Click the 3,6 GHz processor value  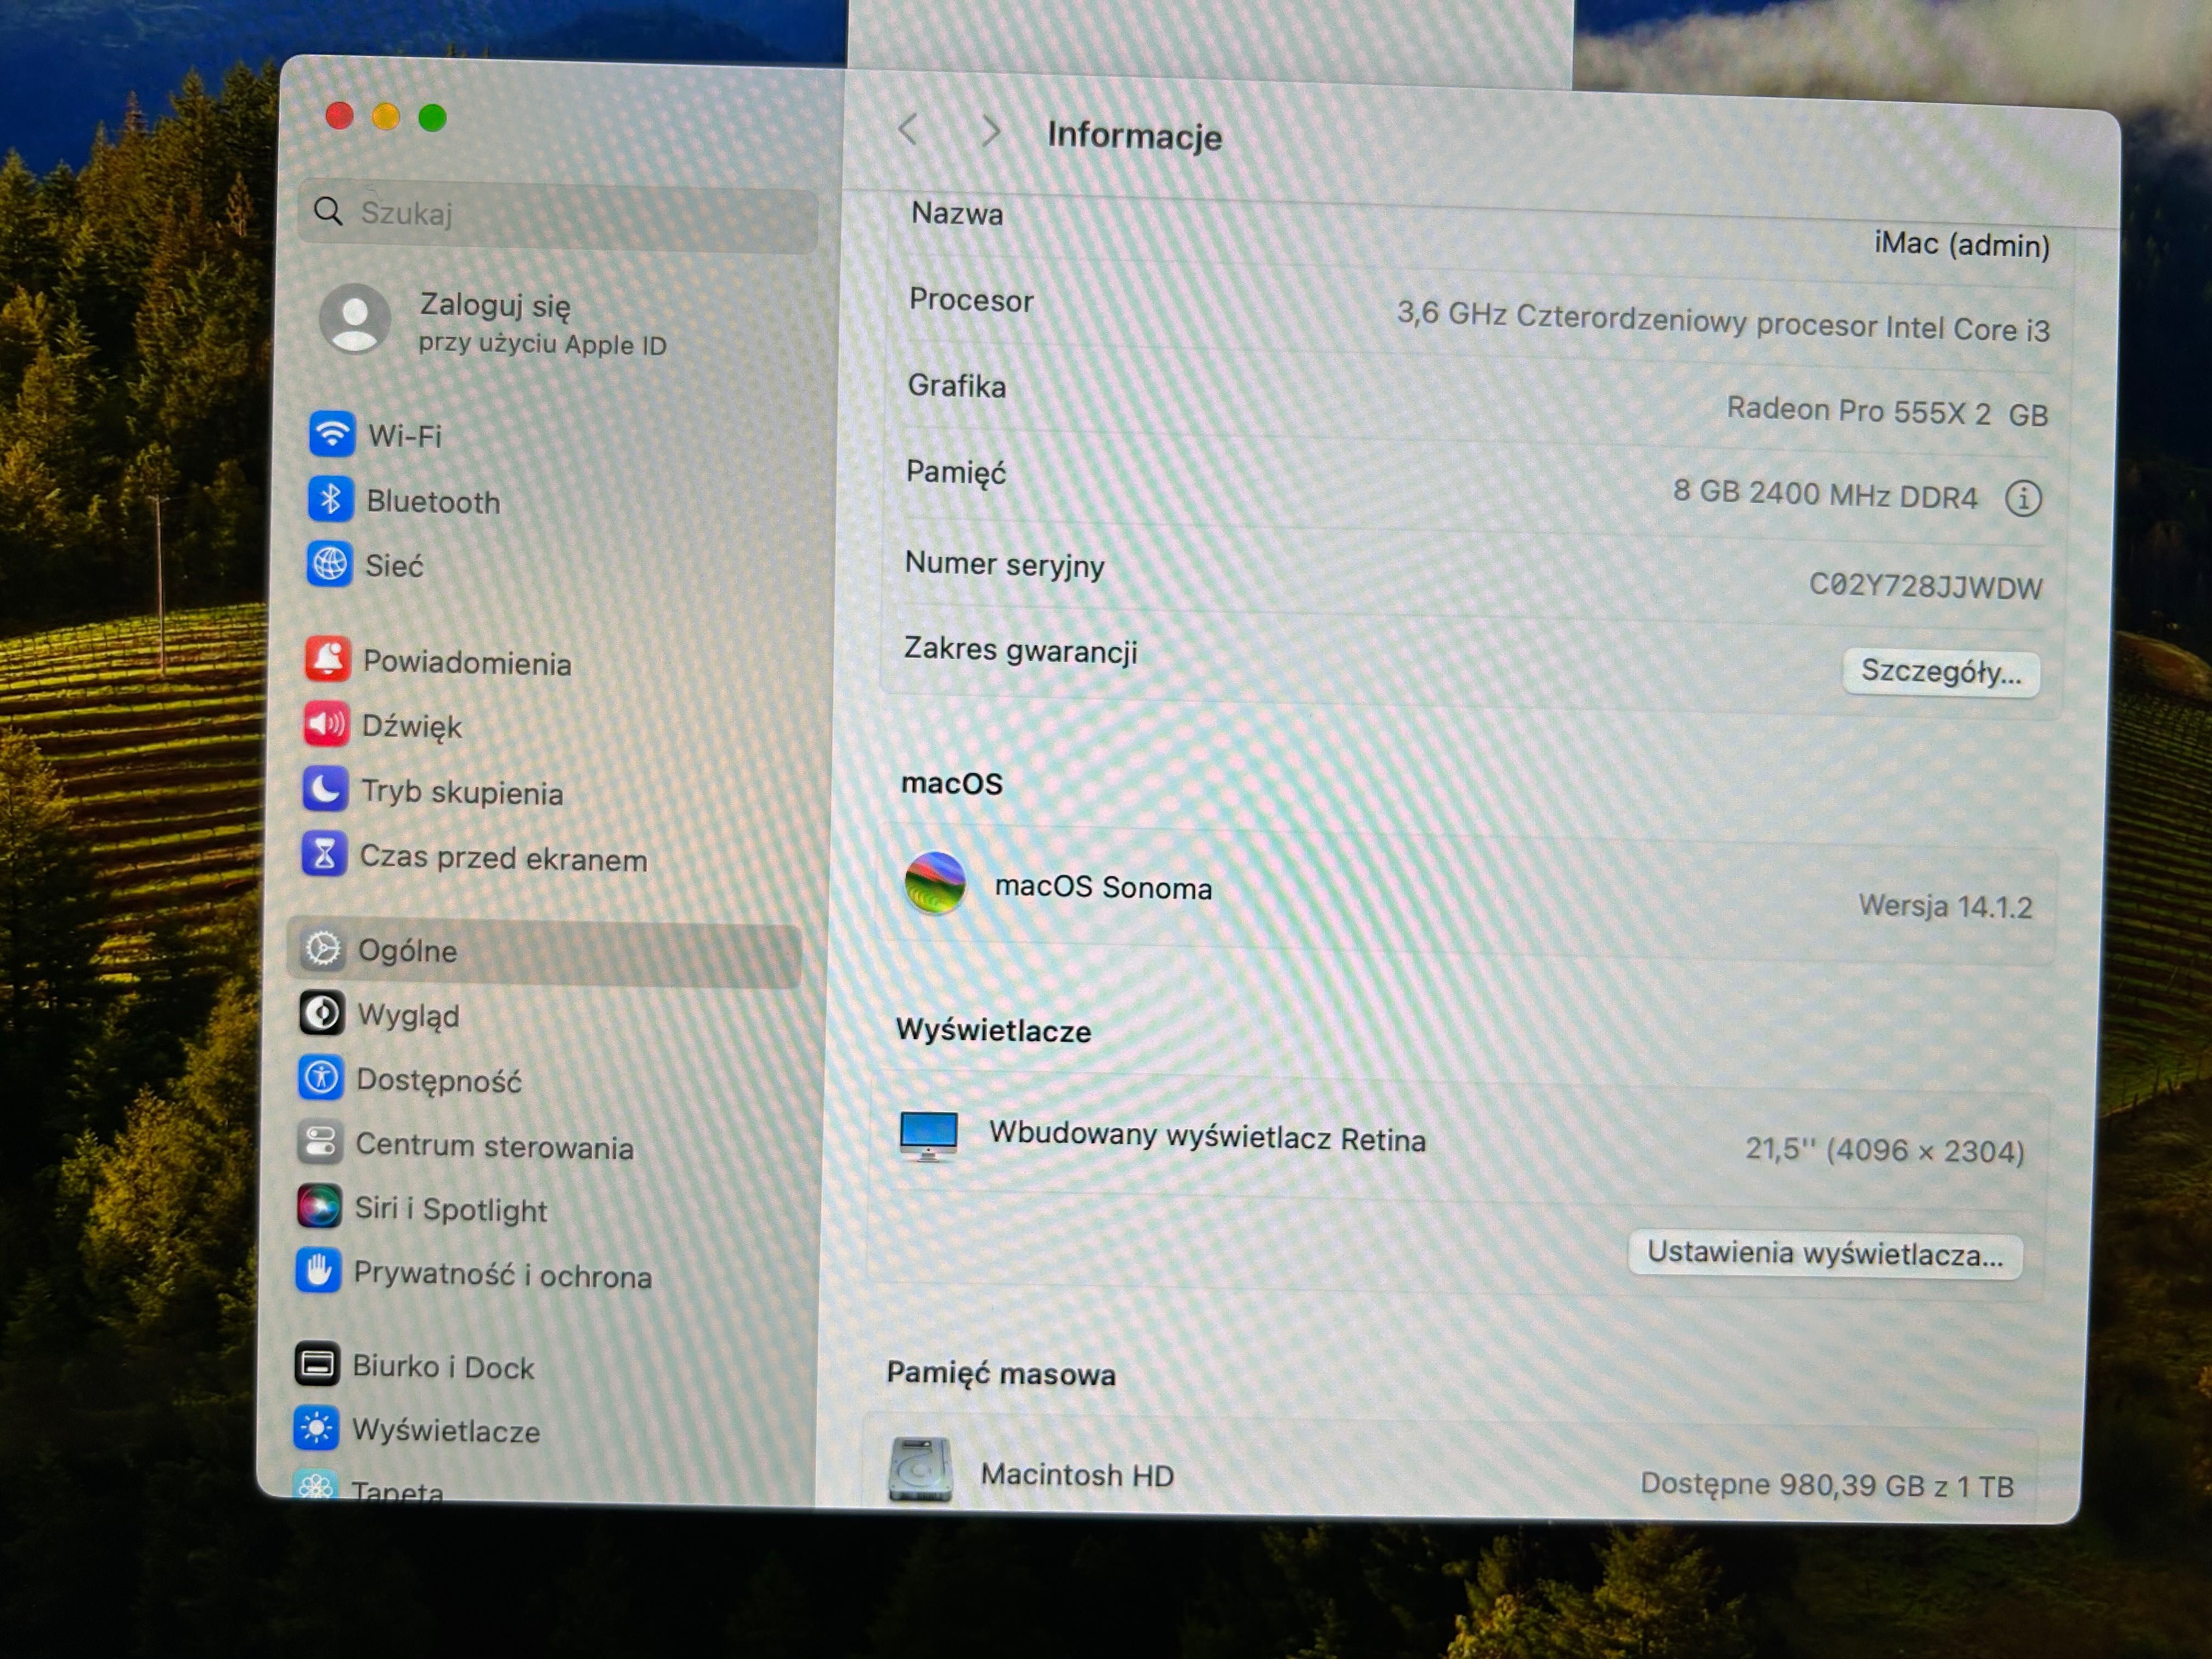click(1723, 322)
